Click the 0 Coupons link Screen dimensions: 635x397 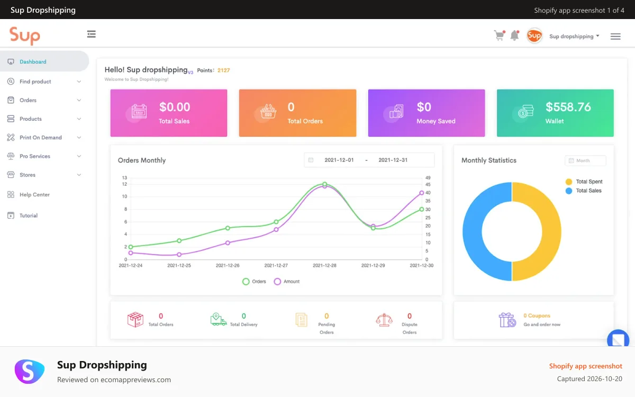click(x=537, y=315)
